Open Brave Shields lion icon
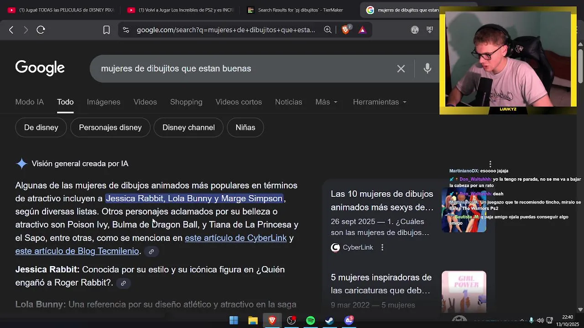Screen dimensions: 584x328 click(346, 30)
